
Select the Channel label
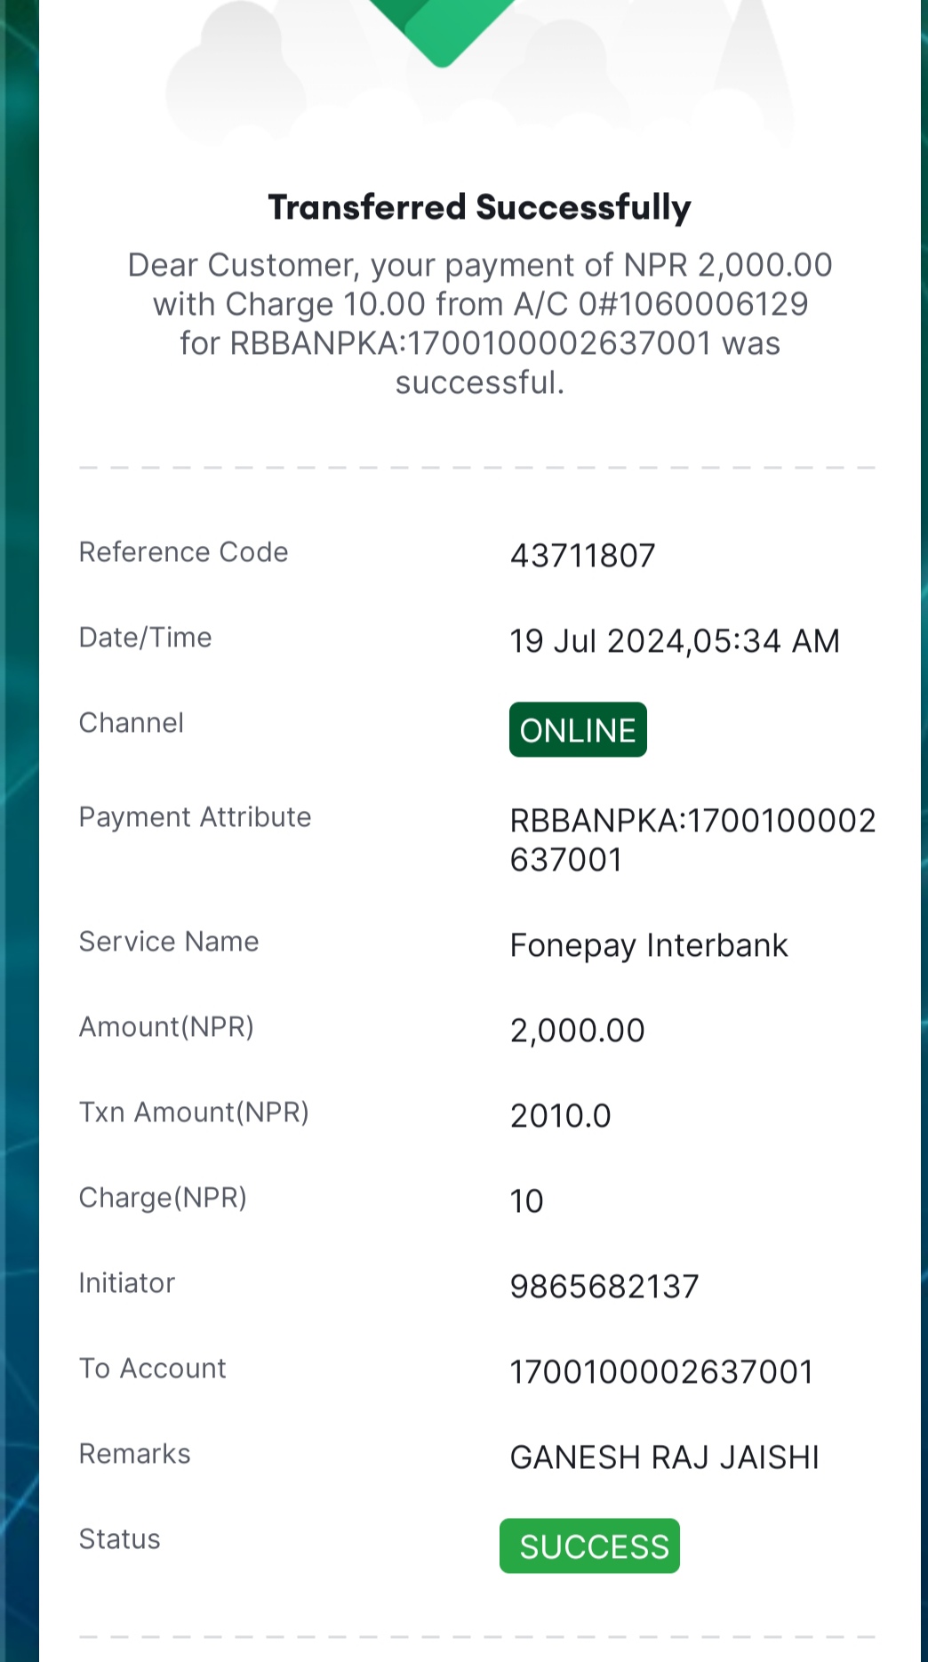pyautogui.click(x=132, y=723)
